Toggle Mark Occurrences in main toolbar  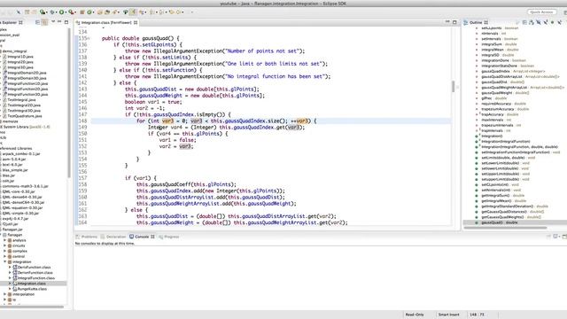coord(132,12)
